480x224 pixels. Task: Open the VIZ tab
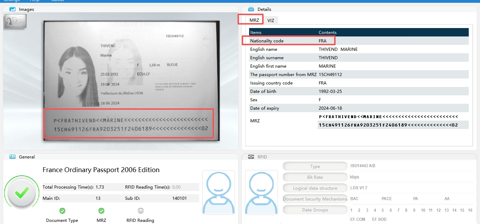pyautogui.click(x=271, y=20)
